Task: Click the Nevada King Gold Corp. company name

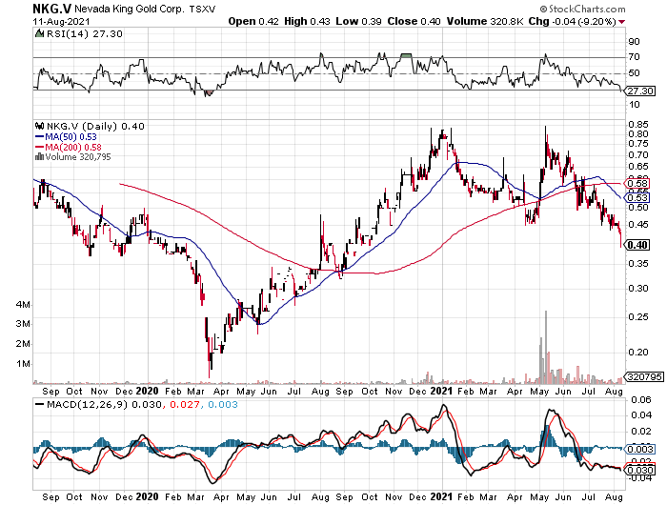Action: click(x=131, y=9)
